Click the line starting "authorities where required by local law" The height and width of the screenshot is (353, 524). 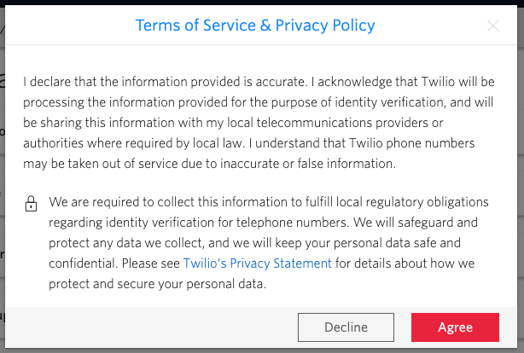pos(249,143)
